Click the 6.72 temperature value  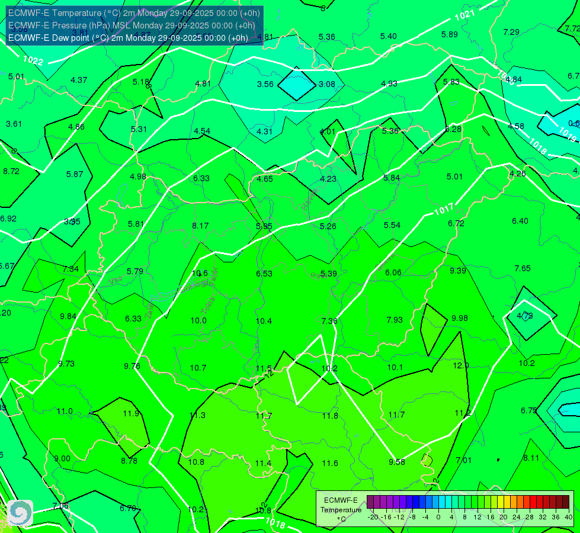[x=456, y=223]
